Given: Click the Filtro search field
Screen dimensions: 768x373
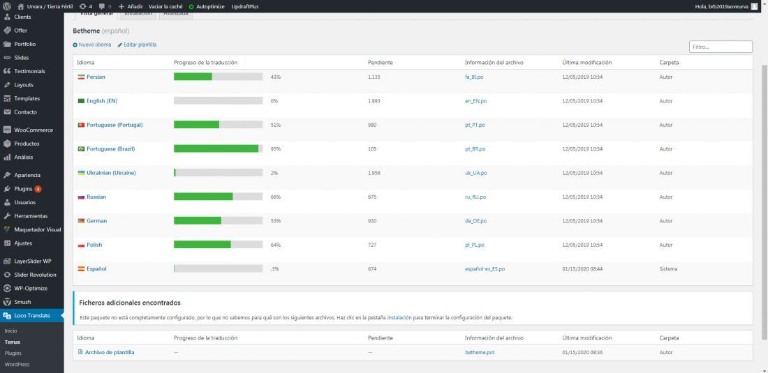Looking at the screenshot, I should [721, 47].
